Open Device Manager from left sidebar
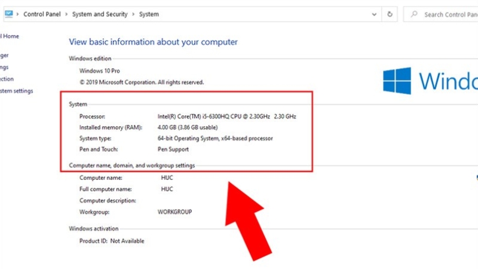Screen dimensions: 478x269 (5, 56)
